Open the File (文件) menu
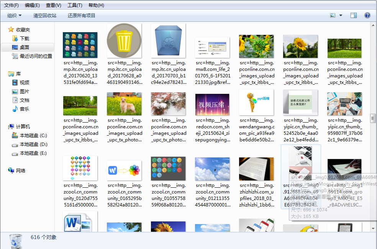377x249 pixels. (x=11, y=5)
